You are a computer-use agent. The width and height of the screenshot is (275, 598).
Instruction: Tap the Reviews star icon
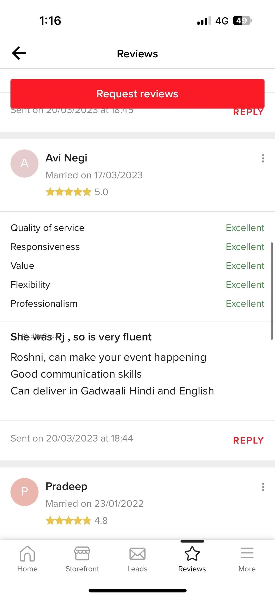pos(192,554)
